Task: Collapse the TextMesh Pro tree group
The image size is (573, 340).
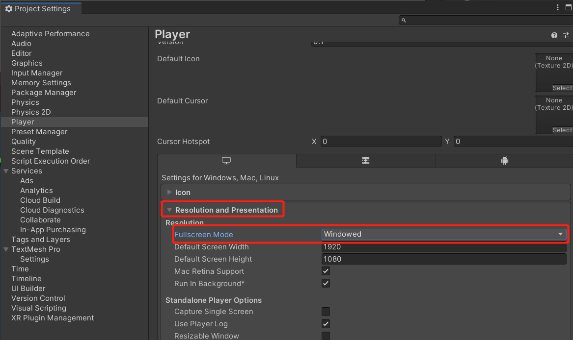Action: pyautogui.click(x=6, y=249)
